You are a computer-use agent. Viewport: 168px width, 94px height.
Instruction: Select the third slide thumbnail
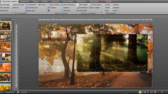5,47
